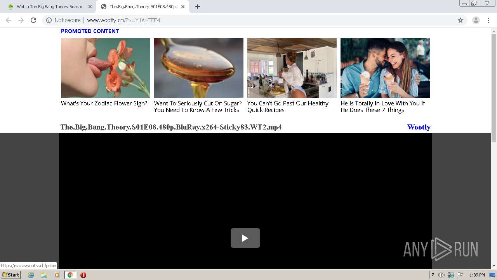Open Windows Explorer folder from taskbar
The width and height of the screenshot is (497, 280).
pos(44,275)
